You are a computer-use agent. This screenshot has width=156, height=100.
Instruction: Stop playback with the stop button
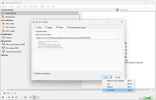(13, 97)
